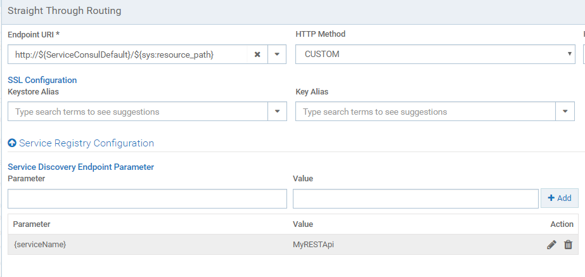585x277 pixels.
Task: Click the Add parameter button
Action: coord(559,198)
